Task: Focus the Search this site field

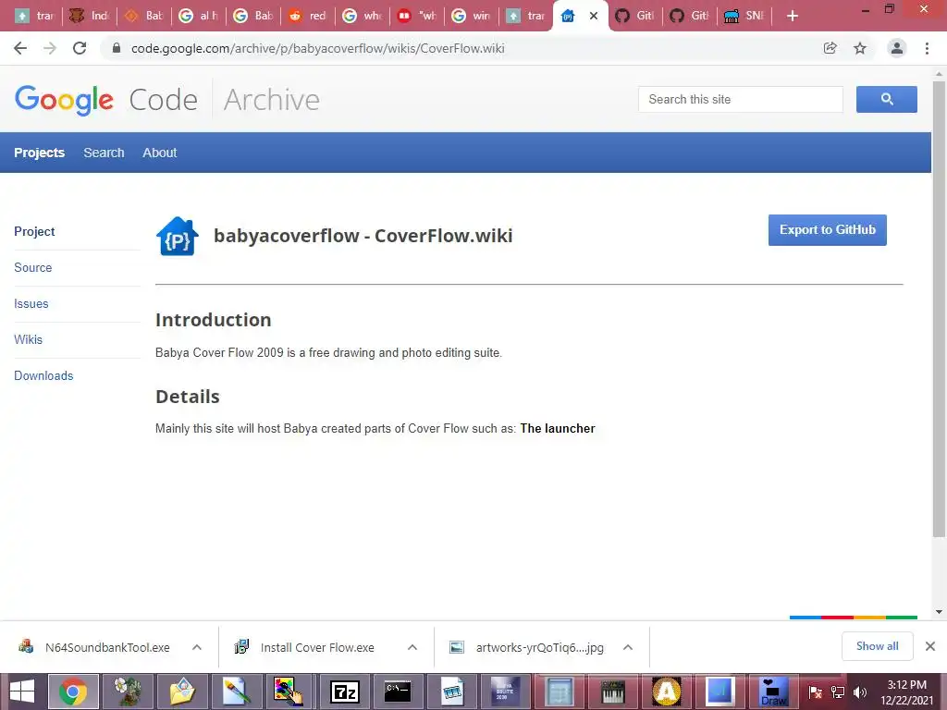Action: click(741, 99)
